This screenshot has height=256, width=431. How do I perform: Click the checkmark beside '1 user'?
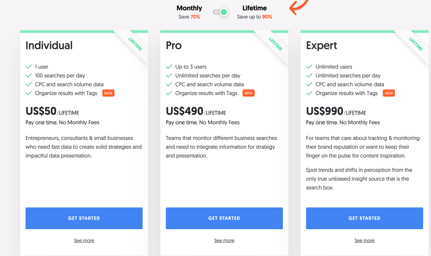pyautogui.click(x=29, y=67)
